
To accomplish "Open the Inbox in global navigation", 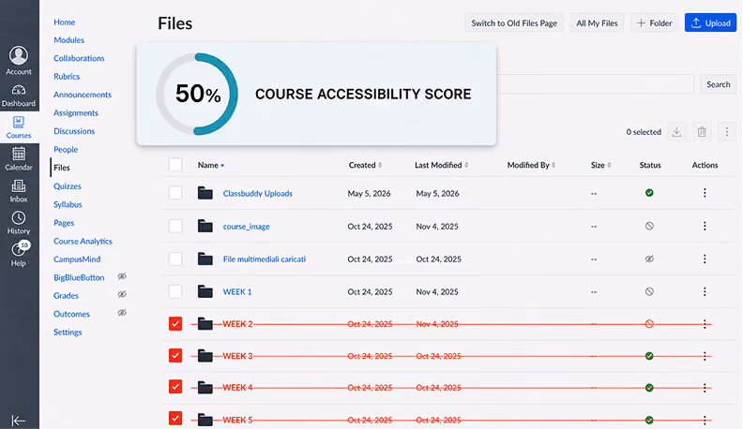I will [x=19, y=191].
